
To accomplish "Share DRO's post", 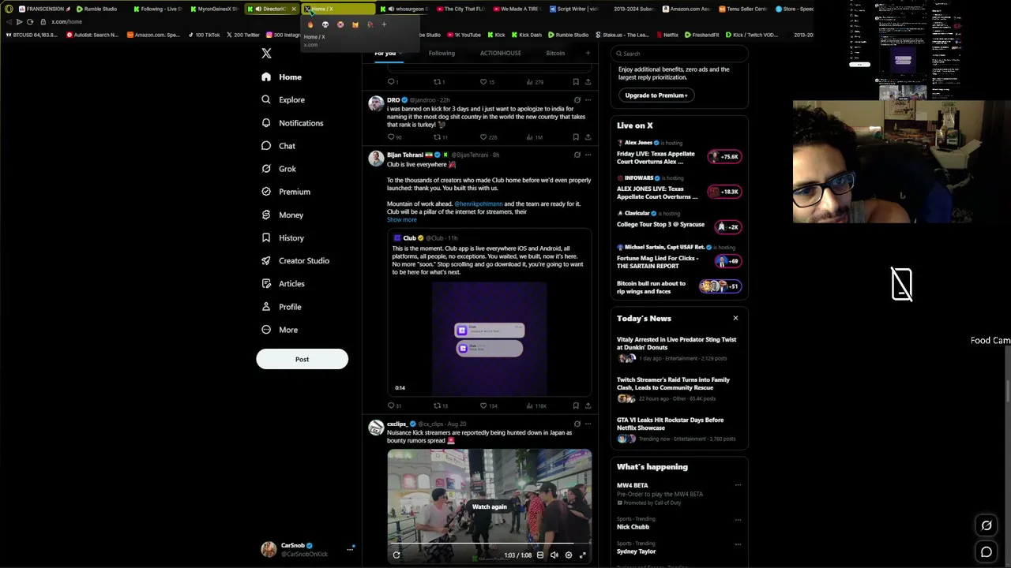I will pos(588,137).
